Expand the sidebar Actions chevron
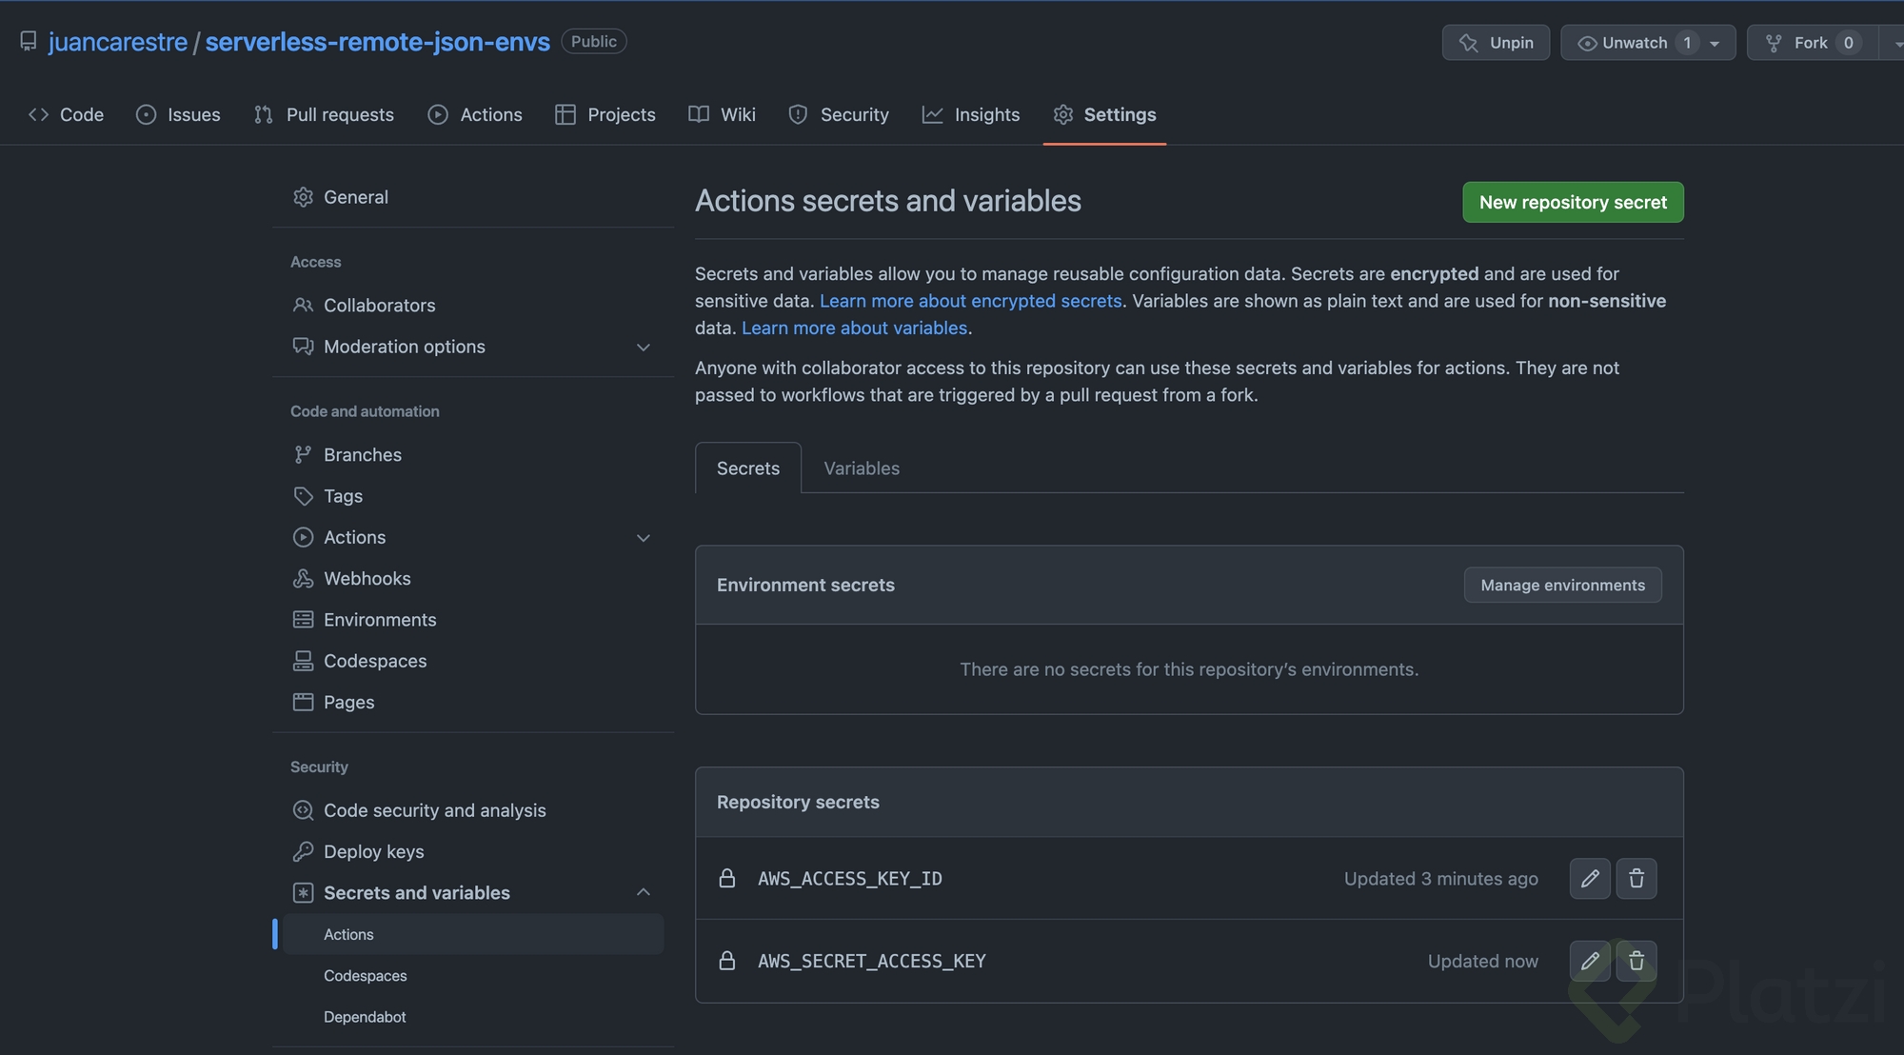 [644, 538]
